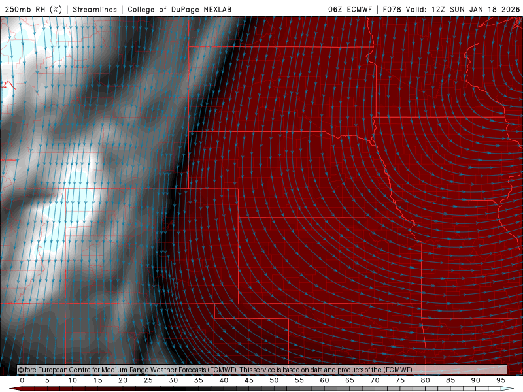
Task: Click the "College of DuPage NEXLAB" text
Action: click(x=179, y=9)
